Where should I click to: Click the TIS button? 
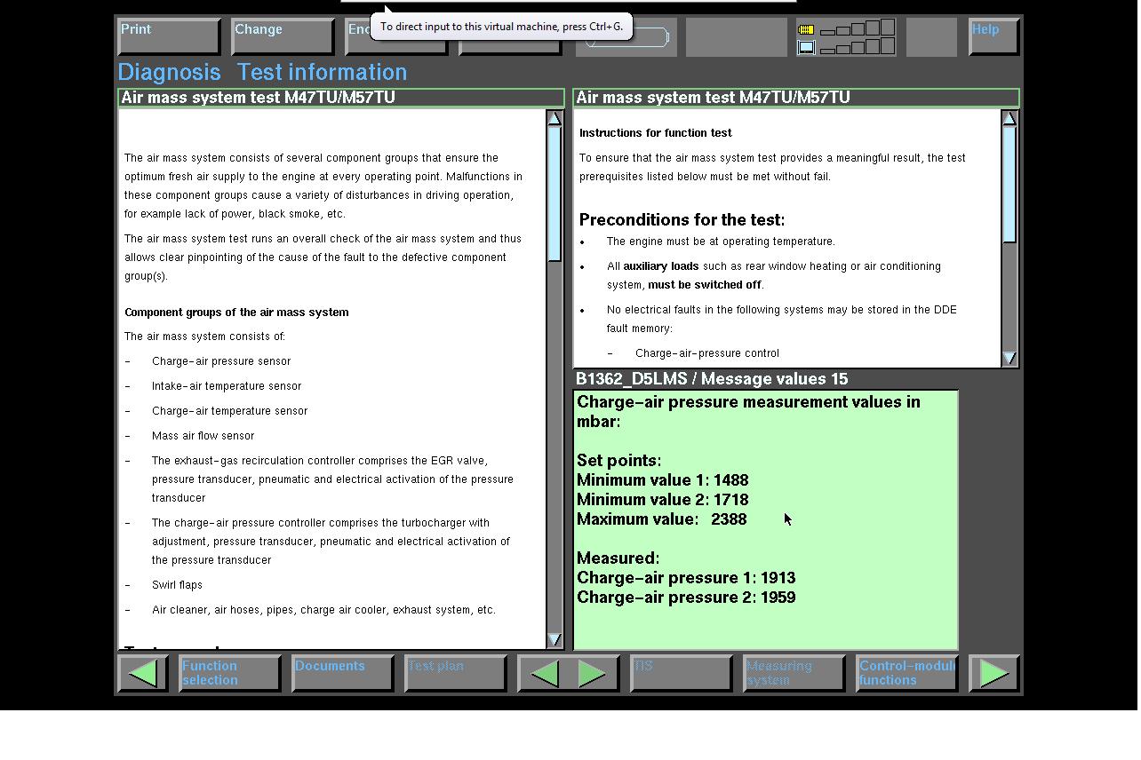click(681, 674)
